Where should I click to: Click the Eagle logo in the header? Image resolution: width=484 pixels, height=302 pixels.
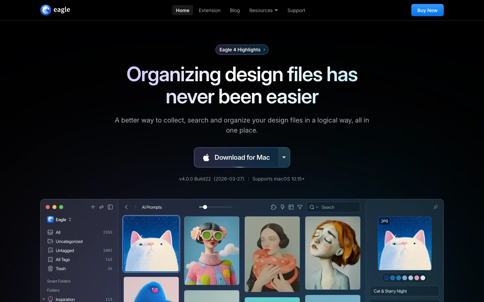[x=55, y=10]
